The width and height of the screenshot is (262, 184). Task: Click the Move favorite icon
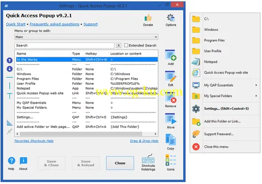tap(170, 119)
